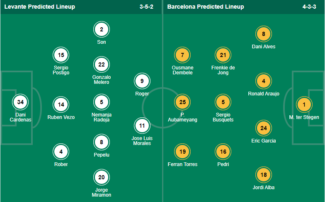Click the 4-3-3 formation label
Viewport: 325px width, 202px height.
[x=309, y=7]
